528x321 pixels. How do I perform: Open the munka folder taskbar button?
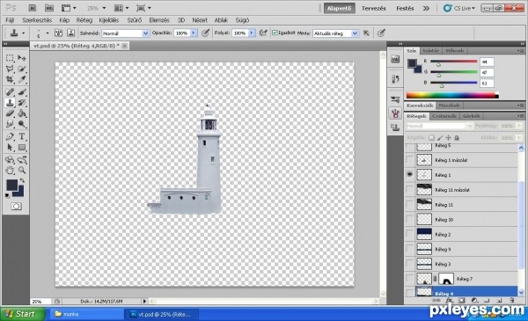pos(86,314)
